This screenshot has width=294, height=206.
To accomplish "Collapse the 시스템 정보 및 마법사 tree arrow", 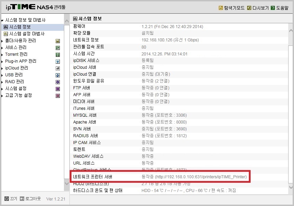I will tap(2, 21).
